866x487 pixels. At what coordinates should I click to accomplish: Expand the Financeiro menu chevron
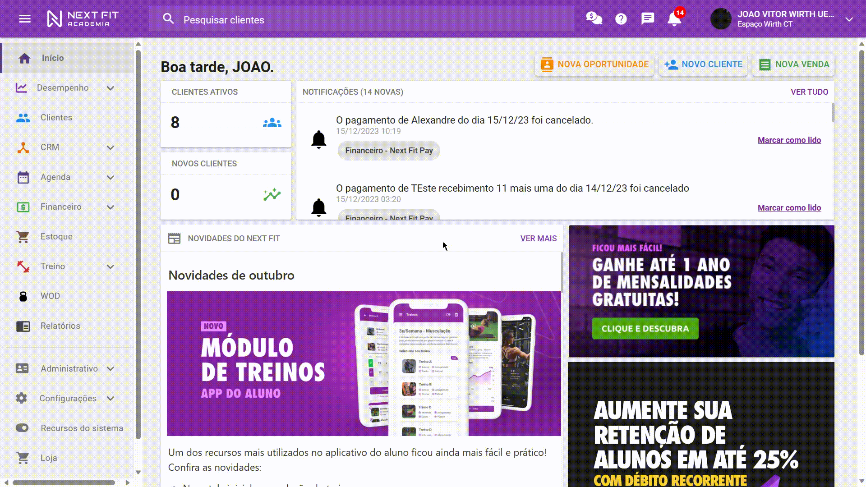click(x=111, y=207)
